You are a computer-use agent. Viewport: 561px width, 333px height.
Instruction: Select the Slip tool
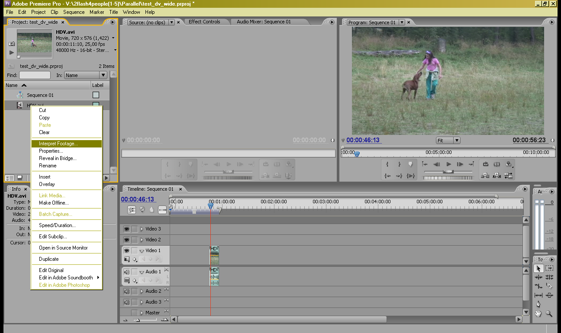click(x=538, y=295)
